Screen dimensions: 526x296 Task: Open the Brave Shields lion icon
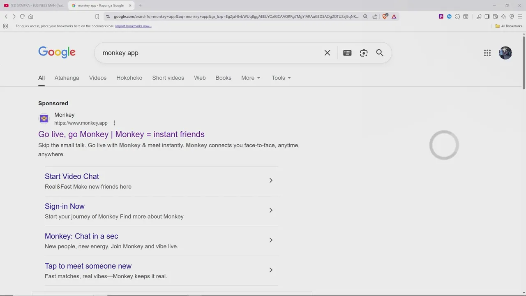(385, 16)
